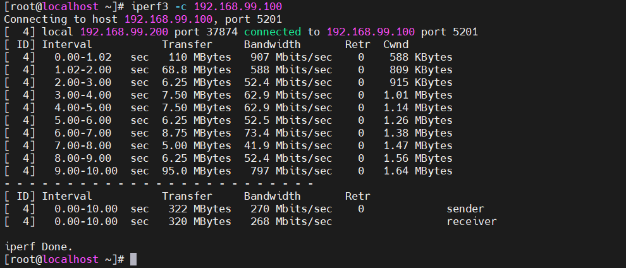The height and width of the screenshot is (268, 626).
Task: Click the 'sender' label in the summary
Action: [x=465, y=209]
